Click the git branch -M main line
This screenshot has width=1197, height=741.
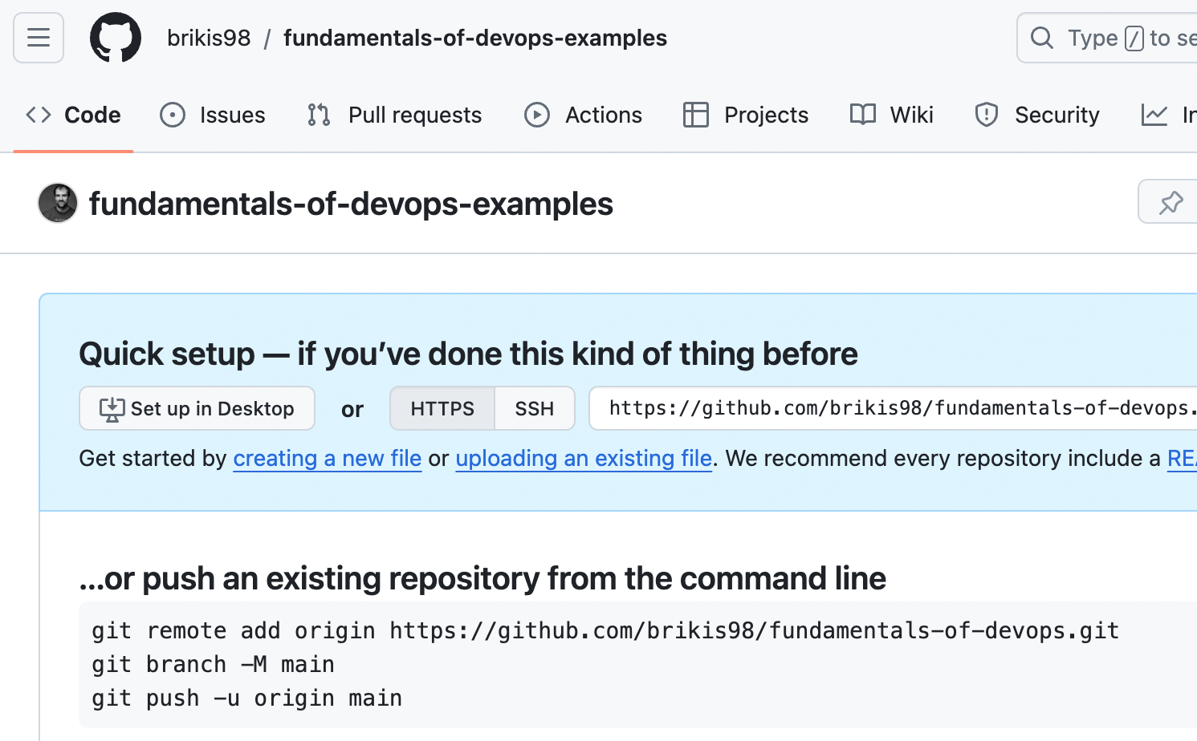pos(213,664)
